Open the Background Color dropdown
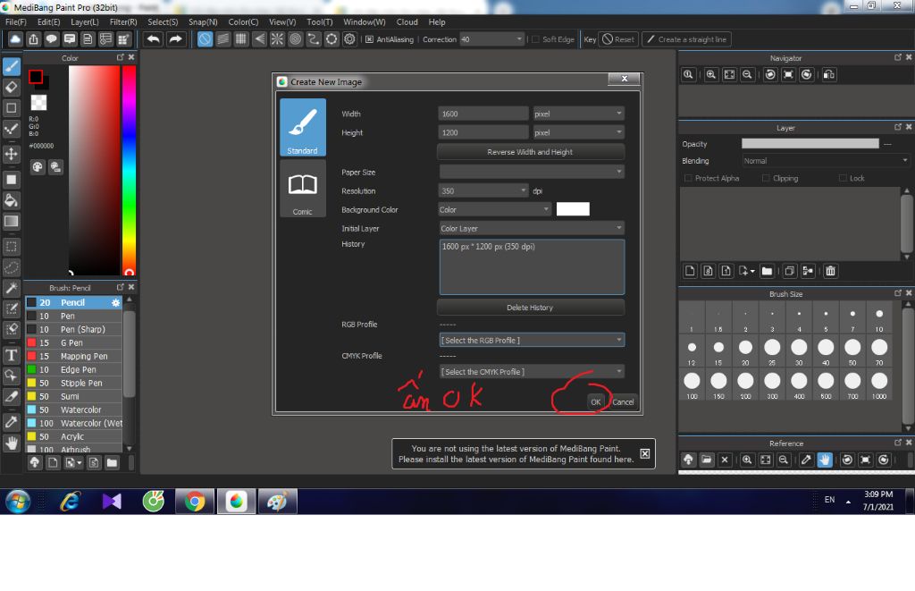Screen dimensions: 915x591 [x=495, y=209]
